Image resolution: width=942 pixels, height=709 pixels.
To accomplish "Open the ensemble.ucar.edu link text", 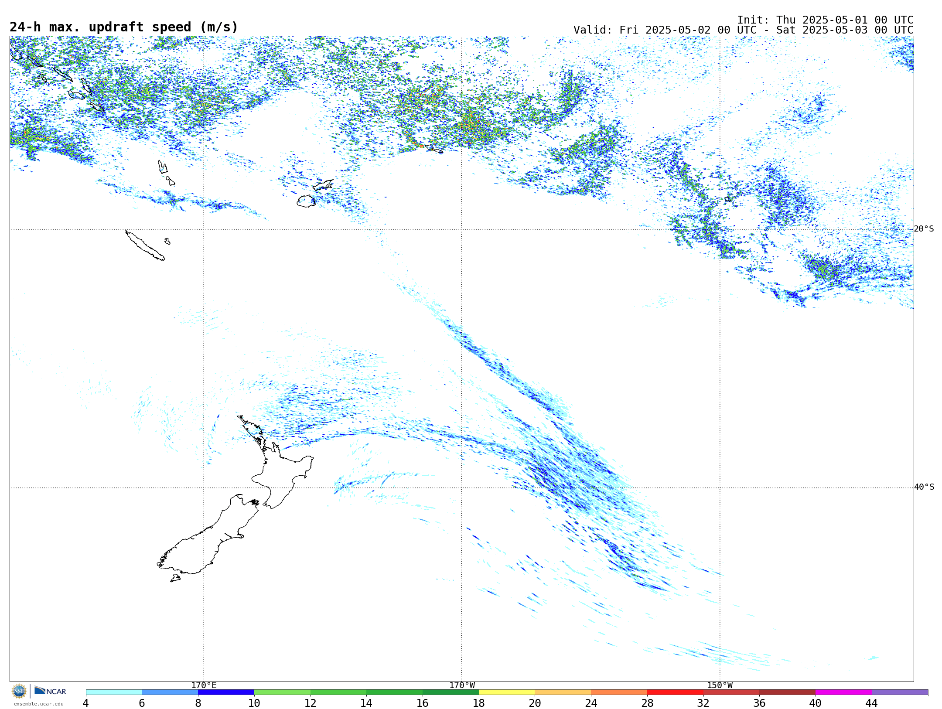I will pyautogui.click(x=39, y=704).
